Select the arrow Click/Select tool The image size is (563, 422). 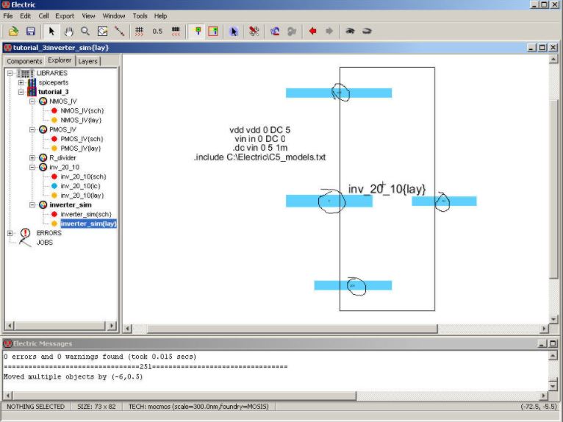click(51, 31)
